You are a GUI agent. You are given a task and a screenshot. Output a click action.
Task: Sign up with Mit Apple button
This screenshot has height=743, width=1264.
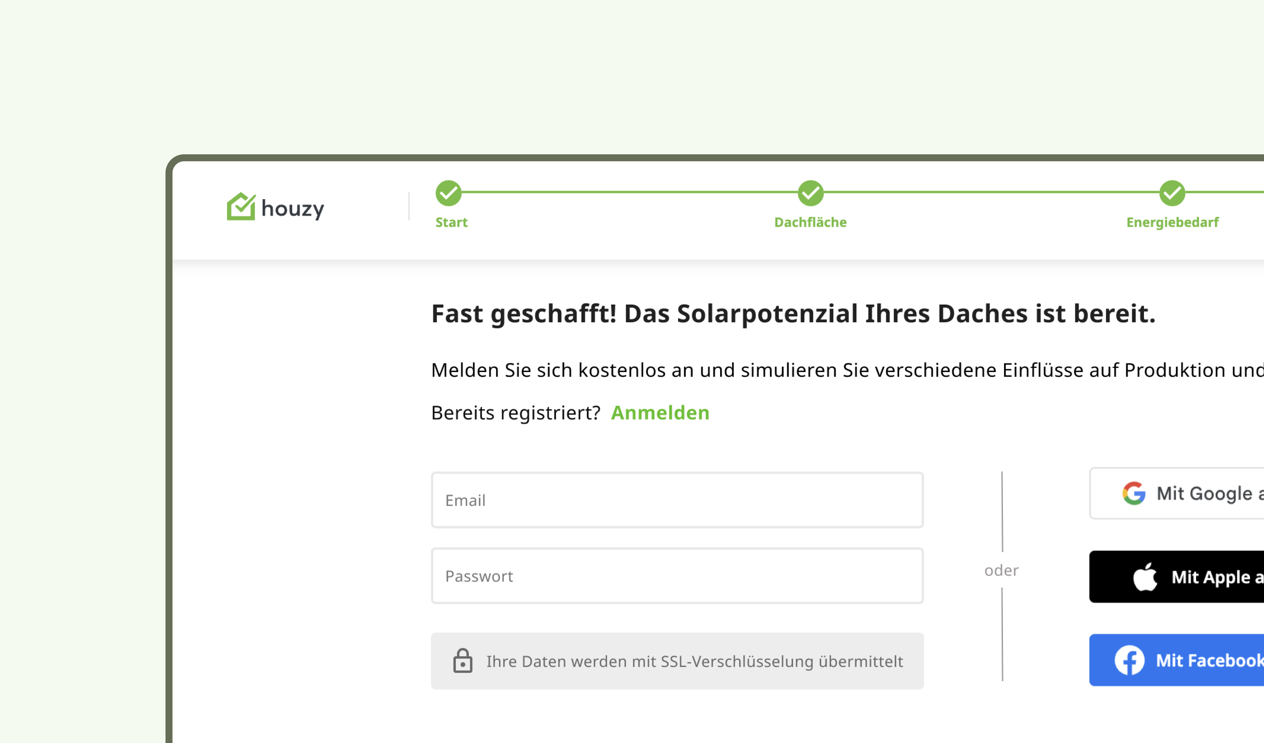click(1177, 576)
